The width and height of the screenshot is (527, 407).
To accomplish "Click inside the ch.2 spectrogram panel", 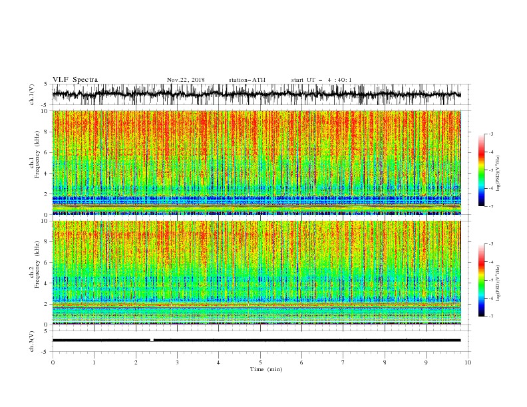I will pyautogui.click(x=256, y=273).
